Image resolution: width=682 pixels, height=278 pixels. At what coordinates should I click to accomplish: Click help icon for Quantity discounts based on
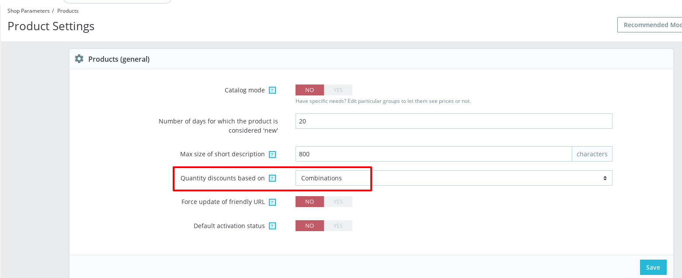coord(272,178)
